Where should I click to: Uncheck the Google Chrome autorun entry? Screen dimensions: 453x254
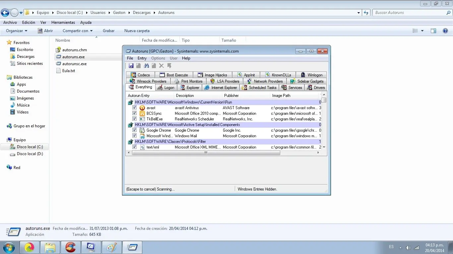tap(134, 130)
